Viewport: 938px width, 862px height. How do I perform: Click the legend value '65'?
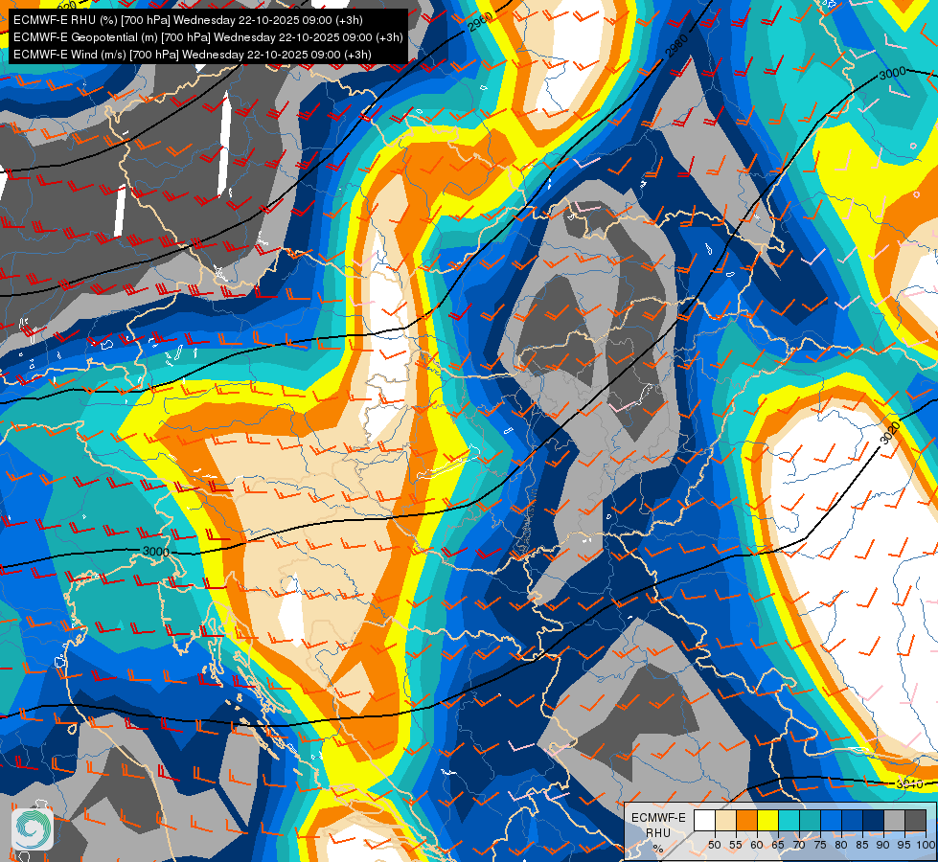(778, 845)
